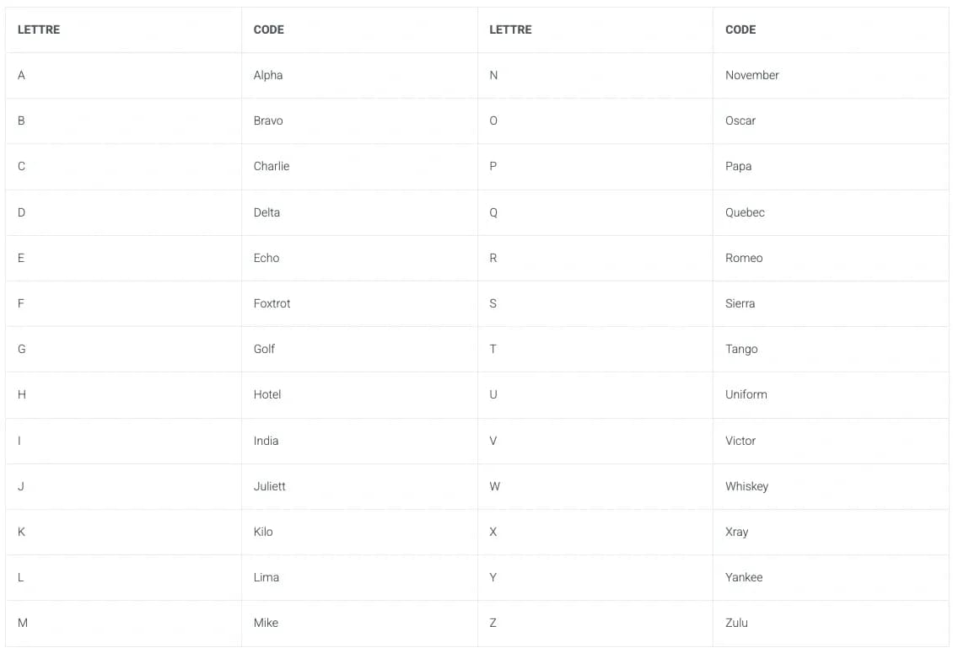The height and width of the screenshot is (653, 953).
Task: Click the first LETTRE column header
Action: click(x=39, y=29)
